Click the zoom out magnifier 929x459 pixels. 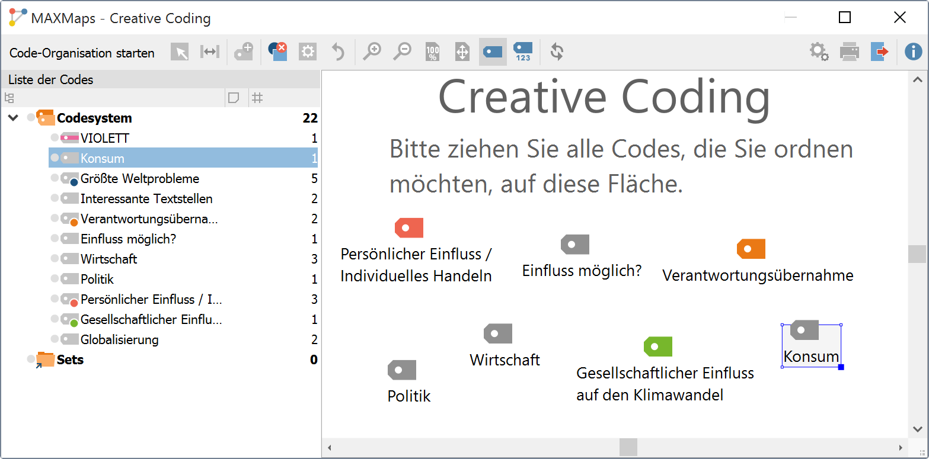[x=403, y=52]
